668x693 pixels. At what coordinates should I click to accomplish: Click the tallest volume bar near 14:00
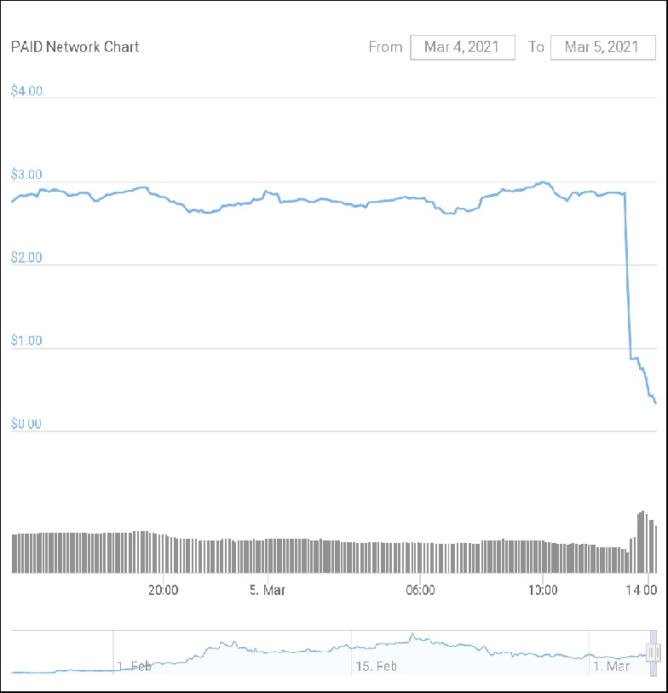pyautogui.click(x=642, y=541)
